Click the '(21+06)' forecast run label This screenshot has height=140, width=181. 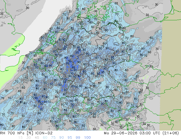click(x=171, y=133)
